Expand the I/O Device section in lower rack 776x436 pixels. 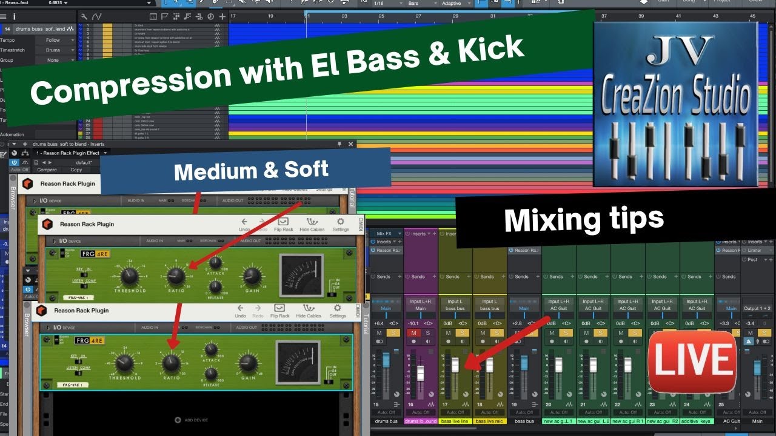click(x=47, y=327)
